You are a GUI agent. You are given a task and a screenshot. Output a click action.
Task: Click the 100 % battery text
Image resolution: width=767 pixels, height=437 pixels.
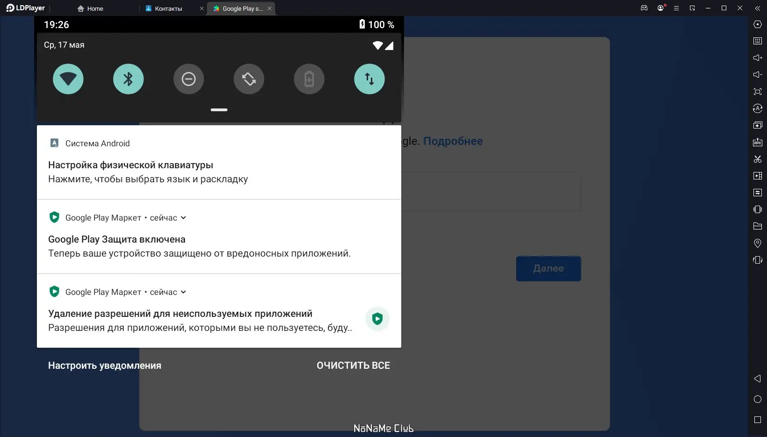(x=381, y=25)
